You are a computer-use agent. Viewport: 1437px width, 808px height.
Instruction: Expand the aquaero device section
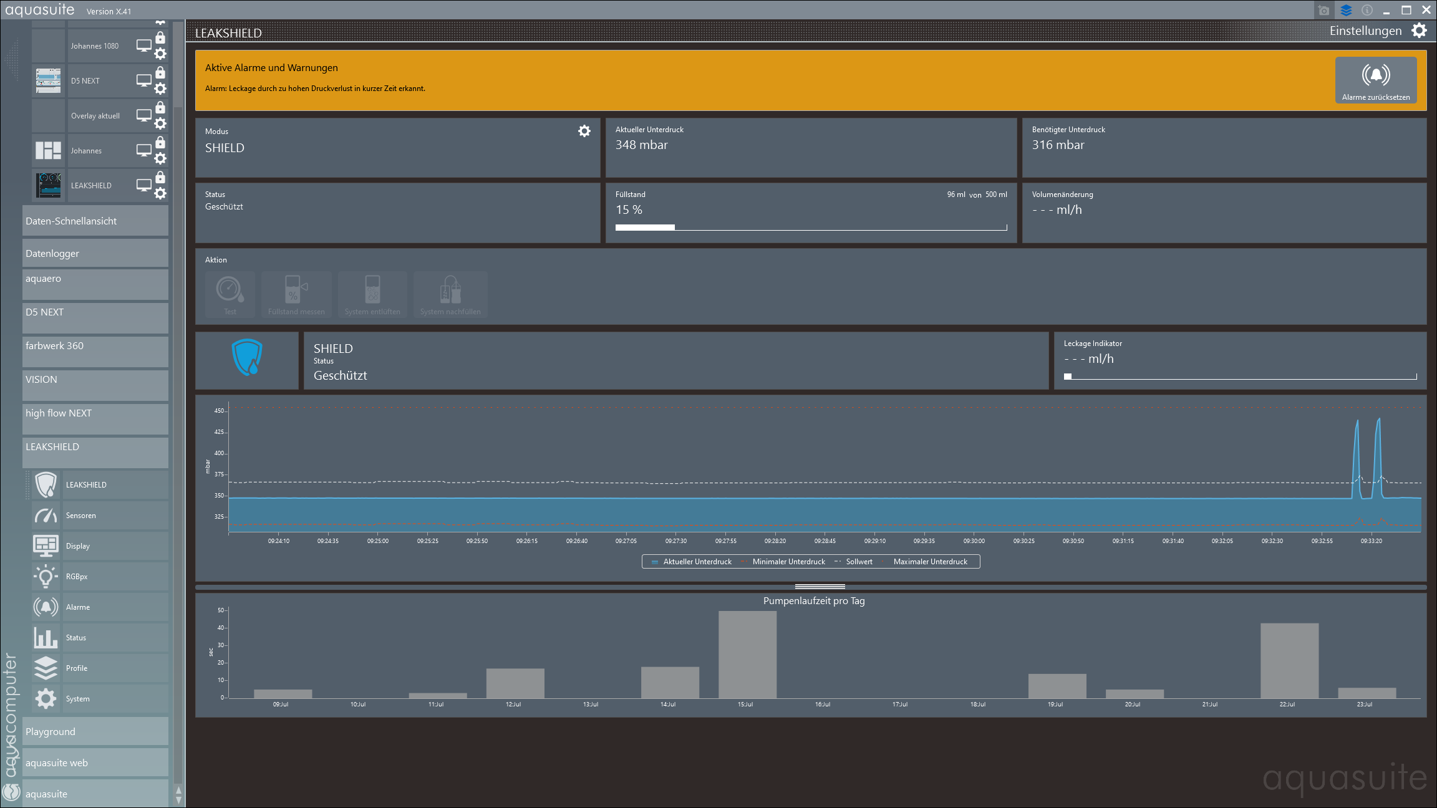pyautogui.click(x=95, y=284)
